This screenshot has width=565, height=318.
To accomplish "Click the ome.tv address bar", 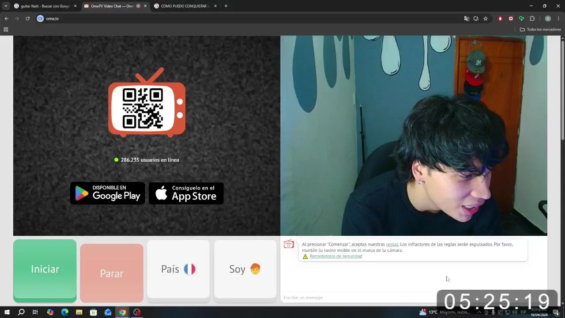I will click(252, 19).
